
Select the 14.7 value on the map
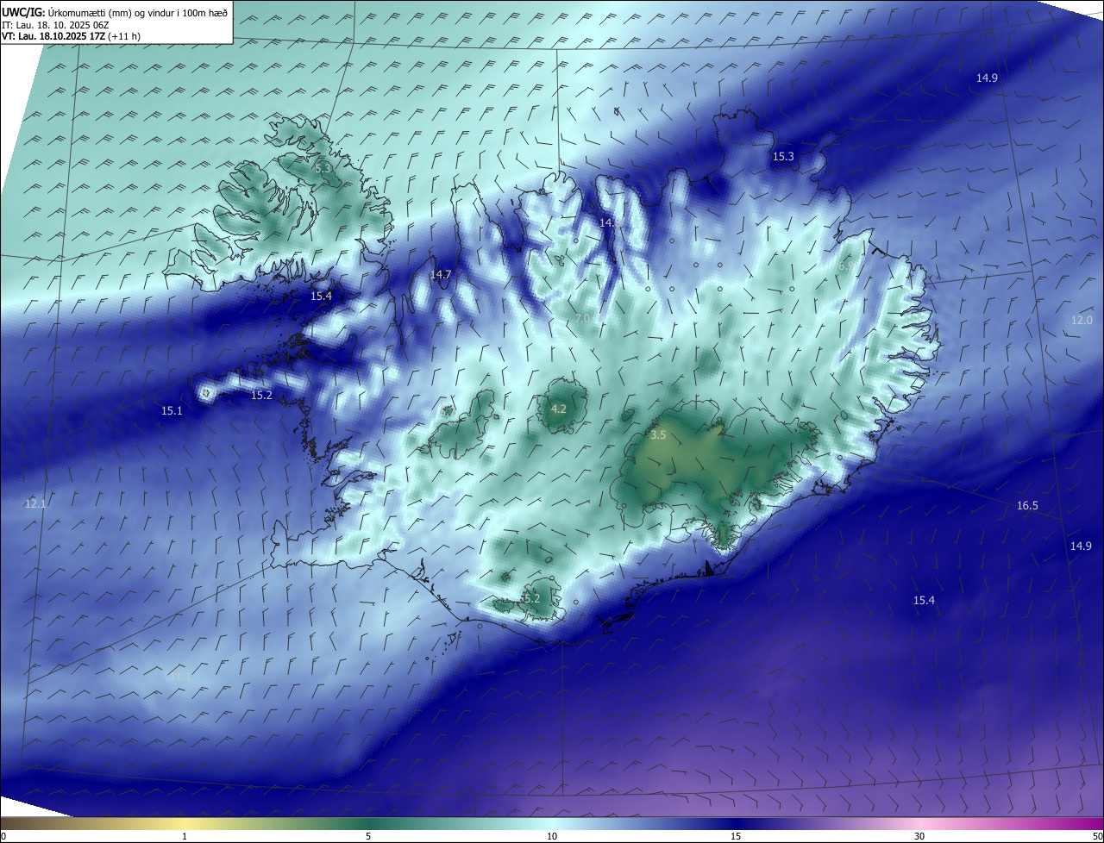coord(441,275)
